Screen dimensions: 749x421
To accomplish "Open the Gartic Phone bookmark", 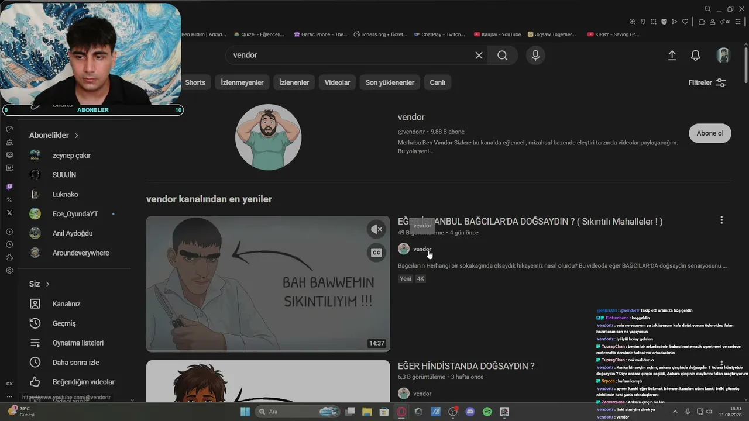I will (320, 34).
